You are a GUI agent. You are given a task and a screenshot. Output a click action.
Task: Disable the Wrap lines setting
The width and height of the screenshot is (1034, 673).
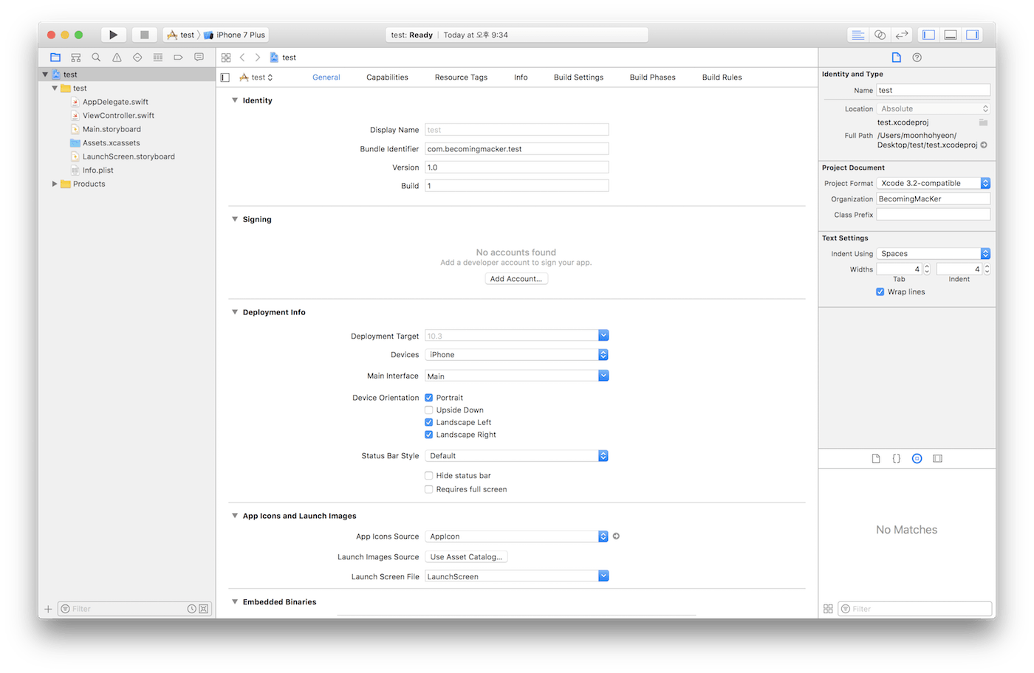[880, 291]
